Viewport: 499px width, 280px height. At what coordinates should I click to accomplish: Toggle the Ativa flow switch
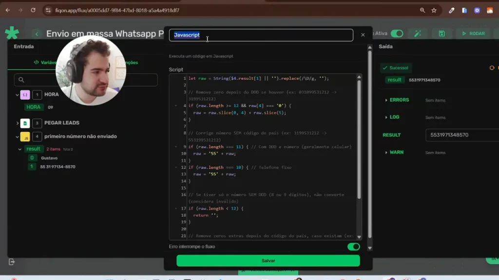coord(397,34)
